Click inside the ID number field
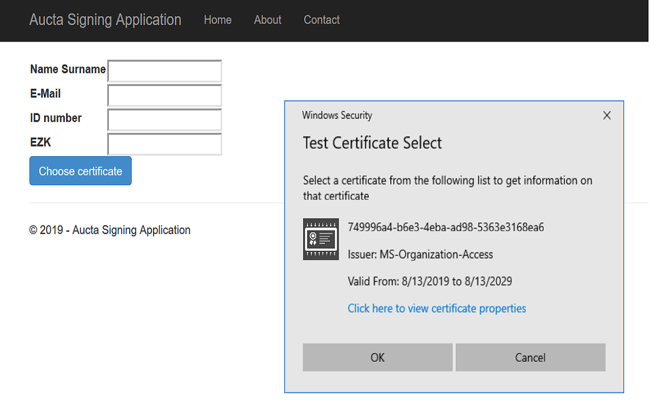651x407 pixels. click(x=164, y=120)
